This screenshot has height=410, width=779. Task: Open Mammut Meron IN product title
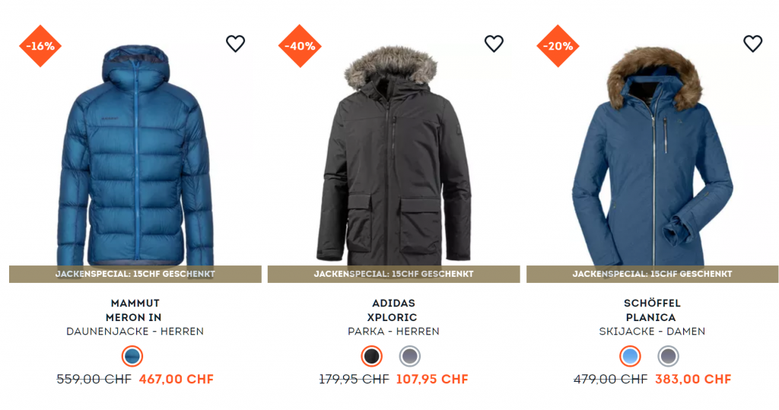[x=134, y=310]
